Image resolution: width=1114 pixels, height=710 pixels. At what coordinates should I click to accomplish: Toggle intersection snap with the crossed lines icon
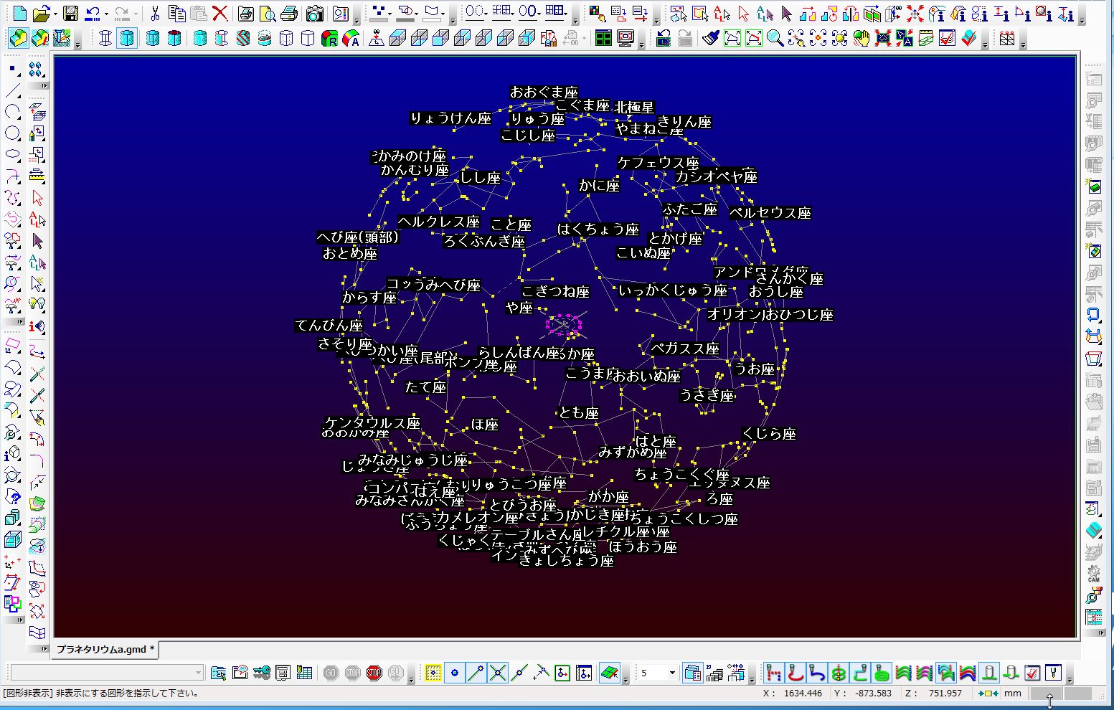(498, 673)
